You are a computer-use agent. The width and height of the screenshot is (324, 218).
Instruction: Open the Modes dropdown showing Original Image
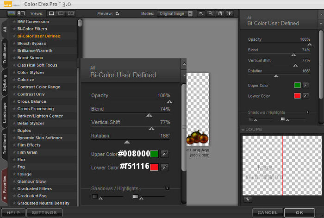click(x=175, y=13)
